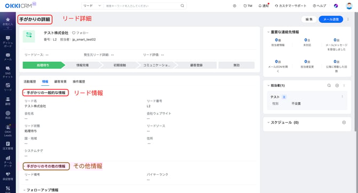Viewport: 358px width, 193px height.
Task: Focus the keyword search input field
Action: click(142, 6)
